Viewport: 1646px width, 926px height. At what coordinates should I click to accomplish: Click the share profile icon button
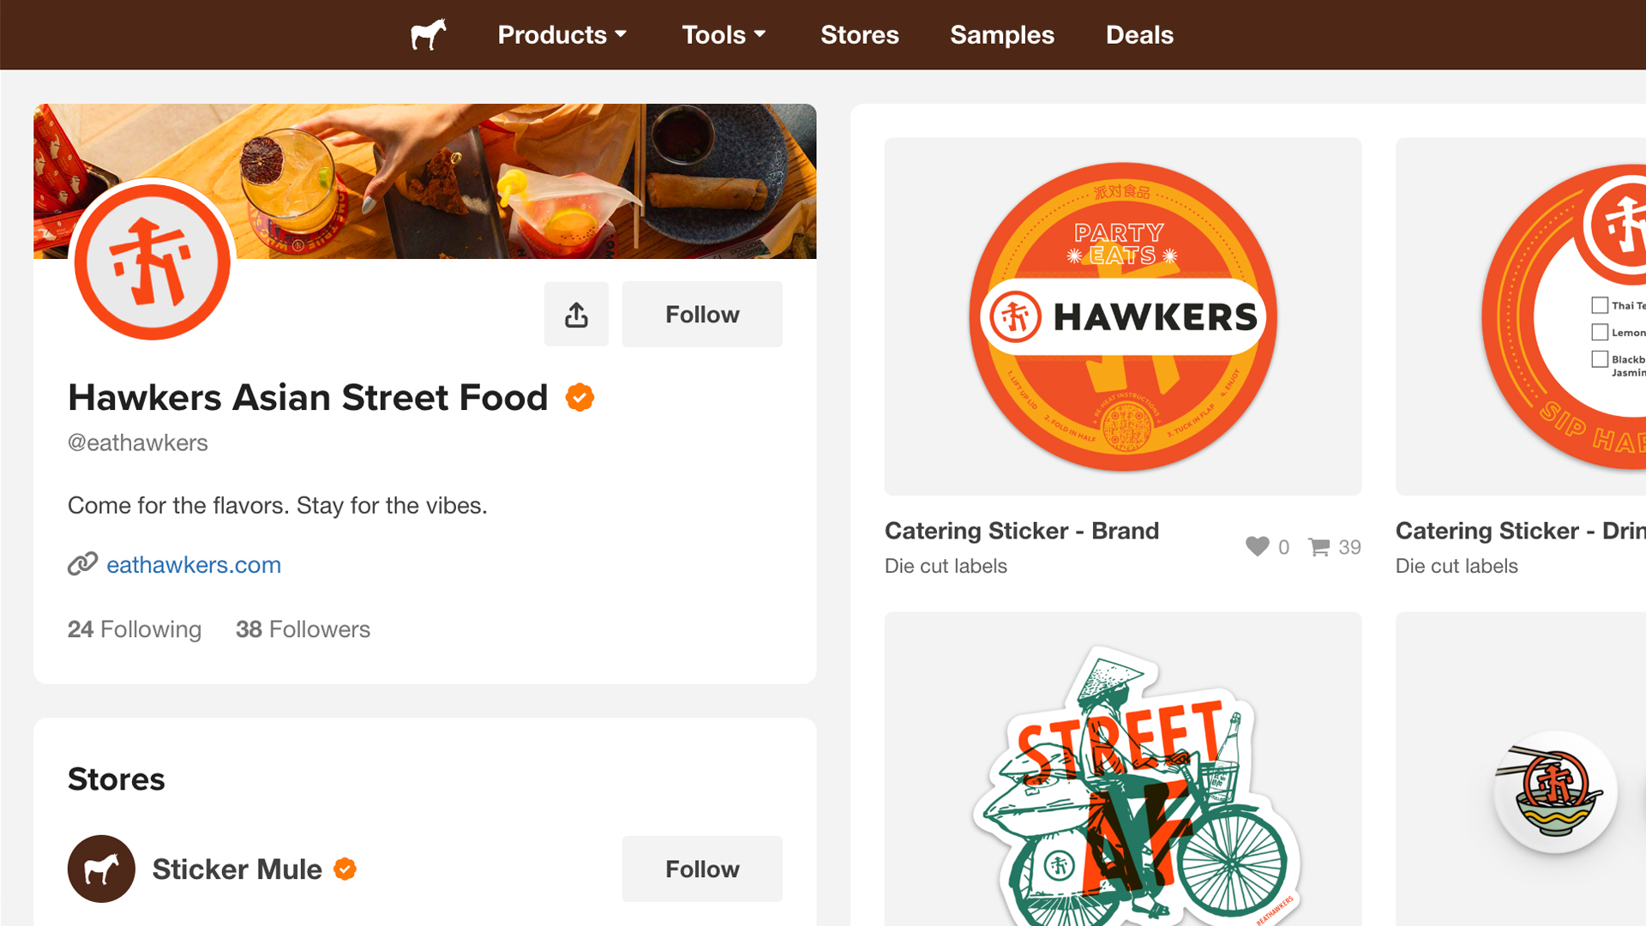(x=576, y=315)
